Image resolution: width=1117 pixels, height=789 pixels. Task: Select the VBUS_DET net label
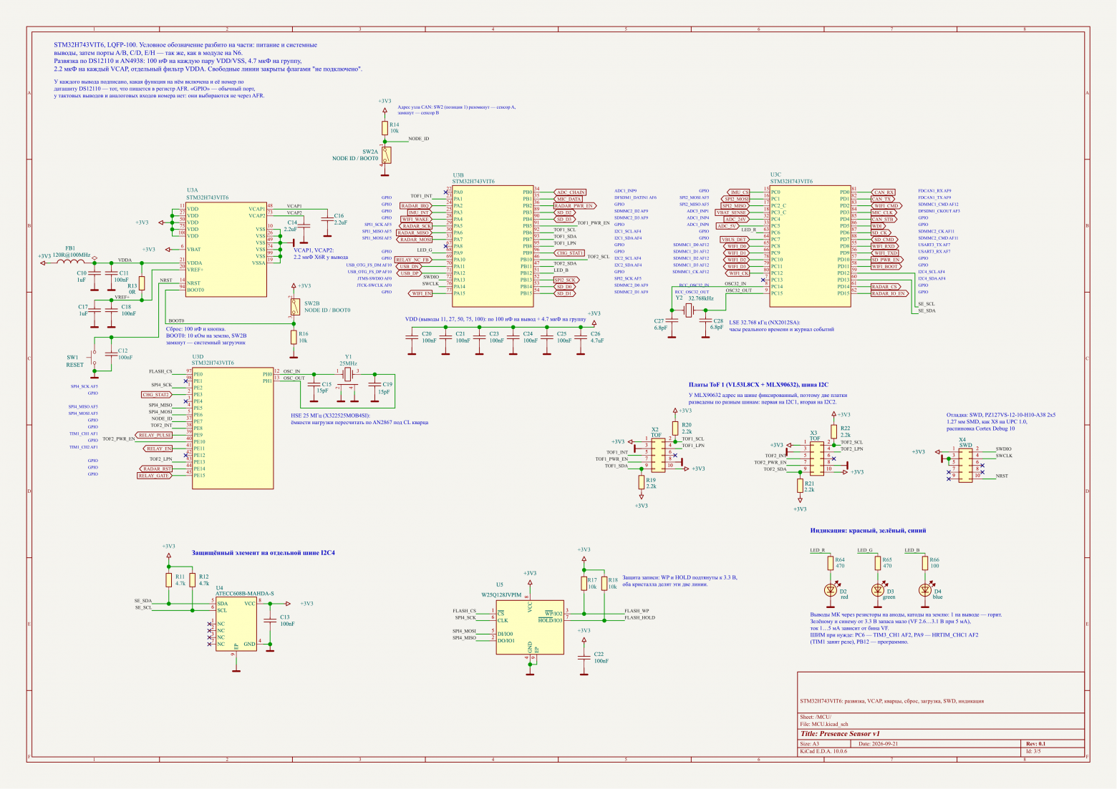734,240
